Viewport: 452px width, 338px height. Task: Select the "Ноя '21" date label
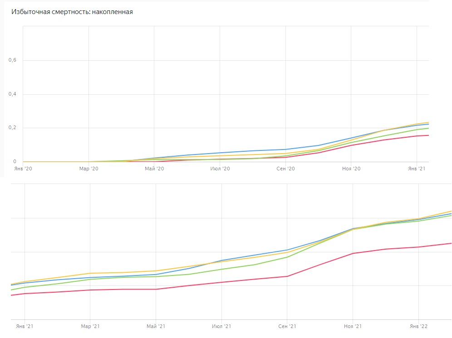[x=353, y=326]
